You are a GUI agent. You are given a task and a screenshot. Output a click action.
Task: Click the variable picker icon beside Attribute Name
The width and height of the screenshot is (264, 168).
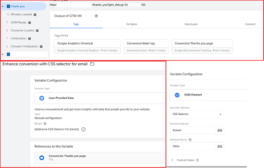(x=220, y=146)
